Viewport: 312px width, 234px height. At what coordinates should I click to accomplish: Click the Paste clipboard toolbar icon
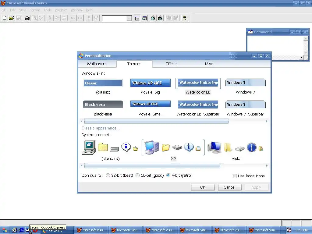tap(64, 18)
